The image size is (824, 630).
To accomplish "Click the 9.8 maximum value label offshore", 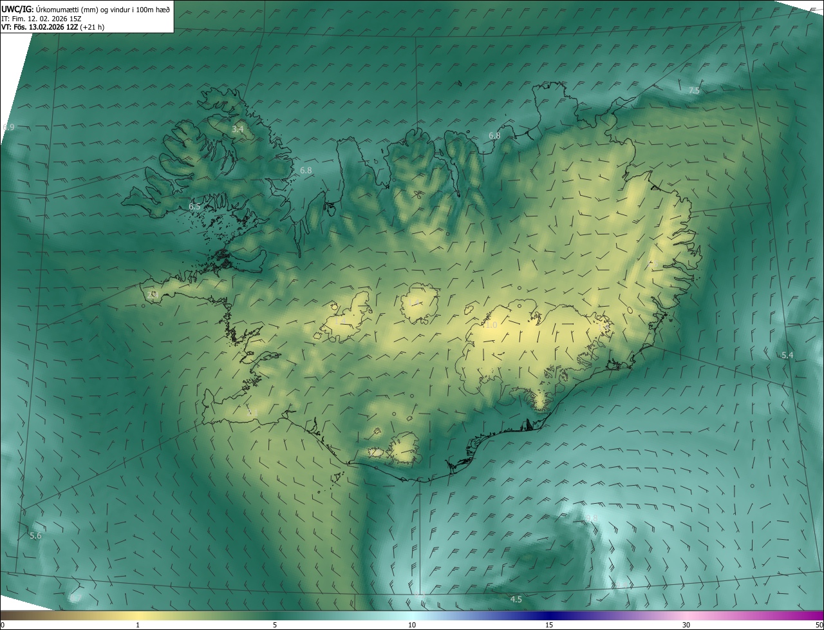I will coord(591,519).
